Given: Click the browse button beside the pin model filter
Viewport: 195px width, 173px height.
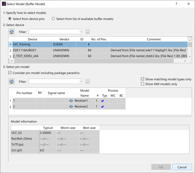Looking at the screenshot, I should coord(87,81).
